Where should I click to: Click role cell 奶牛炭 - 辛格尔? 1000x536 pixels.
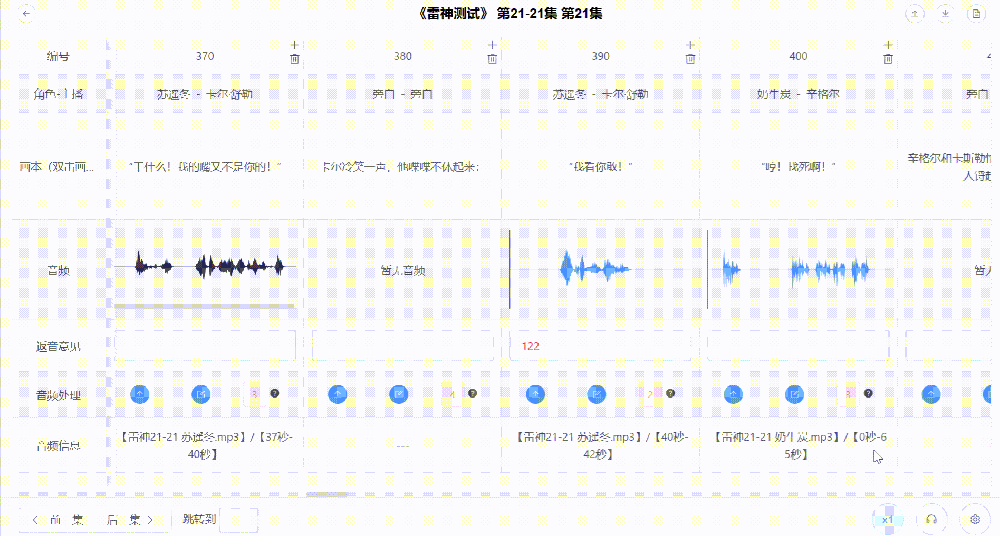(798, 94)
